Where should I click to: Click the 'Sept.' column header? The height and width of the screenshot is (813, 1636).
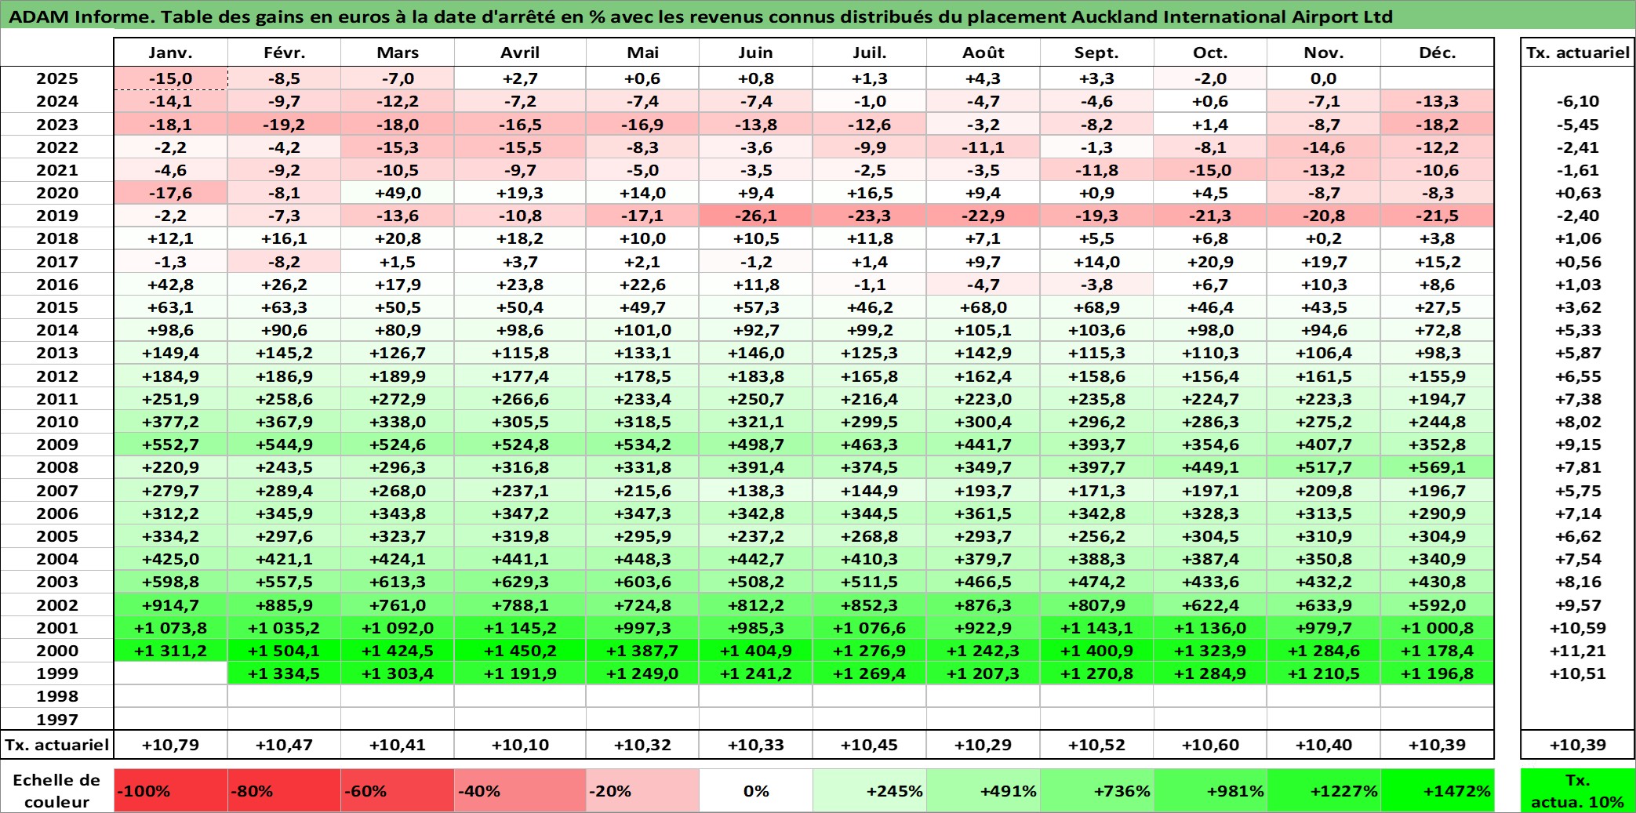pyautogui.click(x=1096, y=53)
